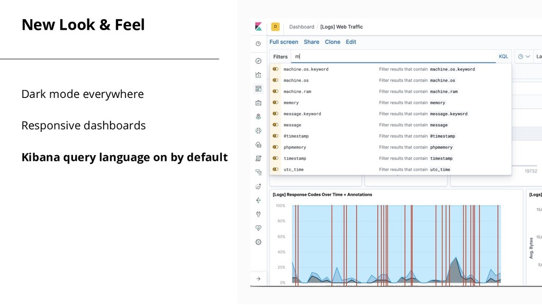Open Graph nodes icon in sidebar
The image size is (542, 305).
coord(258,200)
